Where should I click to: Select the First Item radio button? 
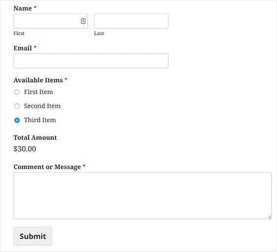(17, 92)
